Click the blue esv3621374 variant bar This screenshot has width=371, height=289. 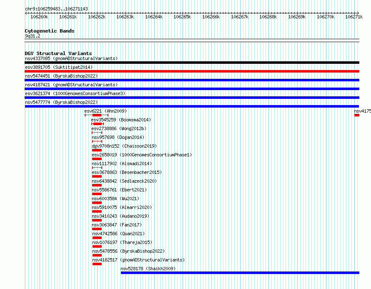192,98
